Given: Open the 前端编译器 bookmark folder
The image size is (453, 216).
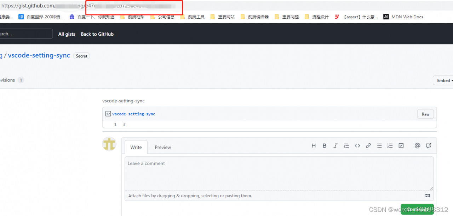Looking at the screenshot, I should [254, 17].
